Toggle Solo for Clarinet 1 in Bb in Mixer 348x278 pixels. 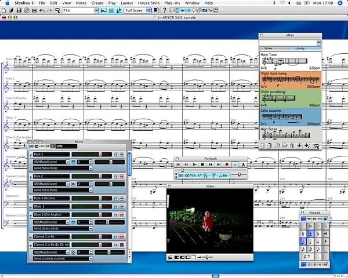(116, 237)
